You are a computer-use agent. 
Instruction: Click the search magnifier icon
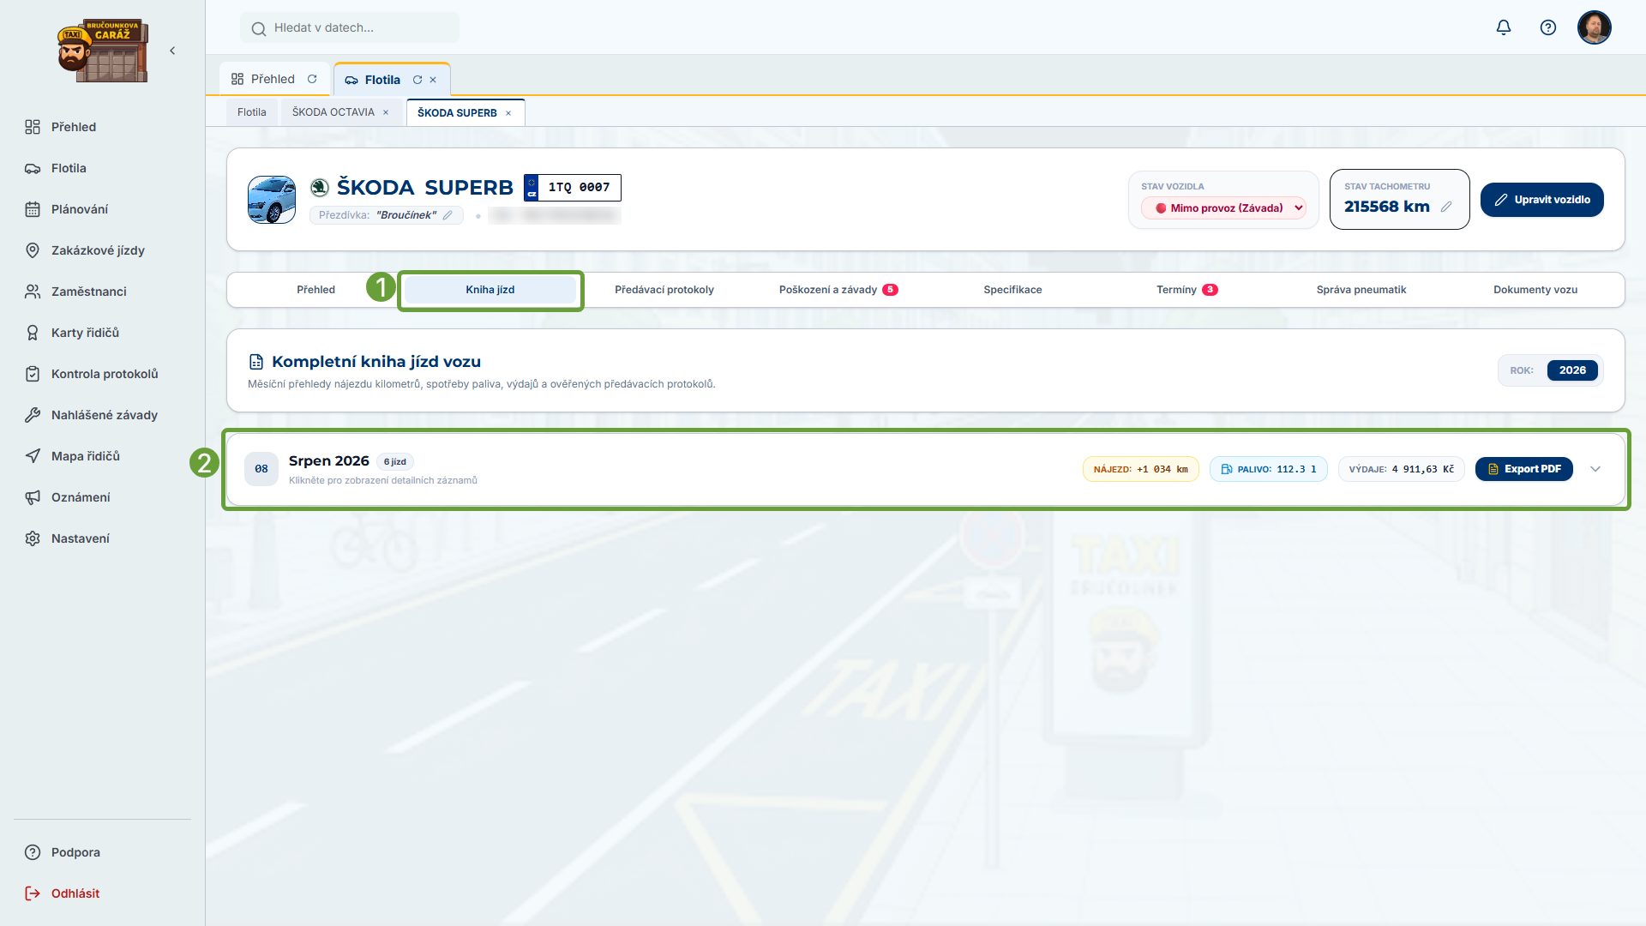click(x=258, y=28)
